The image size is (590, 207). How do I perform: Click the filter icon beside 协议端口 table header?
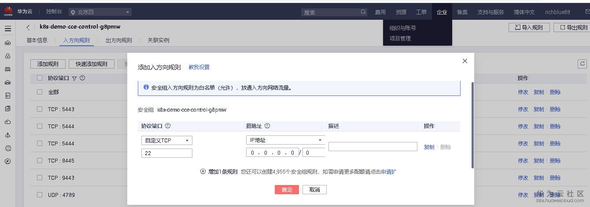pyautogui.click(x=74, y=78)
